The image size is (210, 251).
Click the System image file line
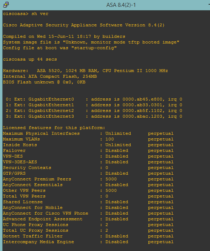point(91,42)
